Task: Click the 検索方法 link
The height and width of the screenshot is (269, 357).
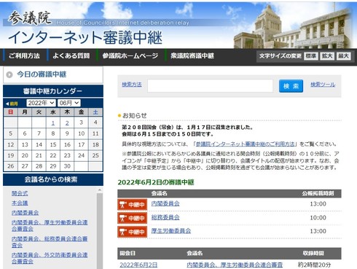Action: 132,85
